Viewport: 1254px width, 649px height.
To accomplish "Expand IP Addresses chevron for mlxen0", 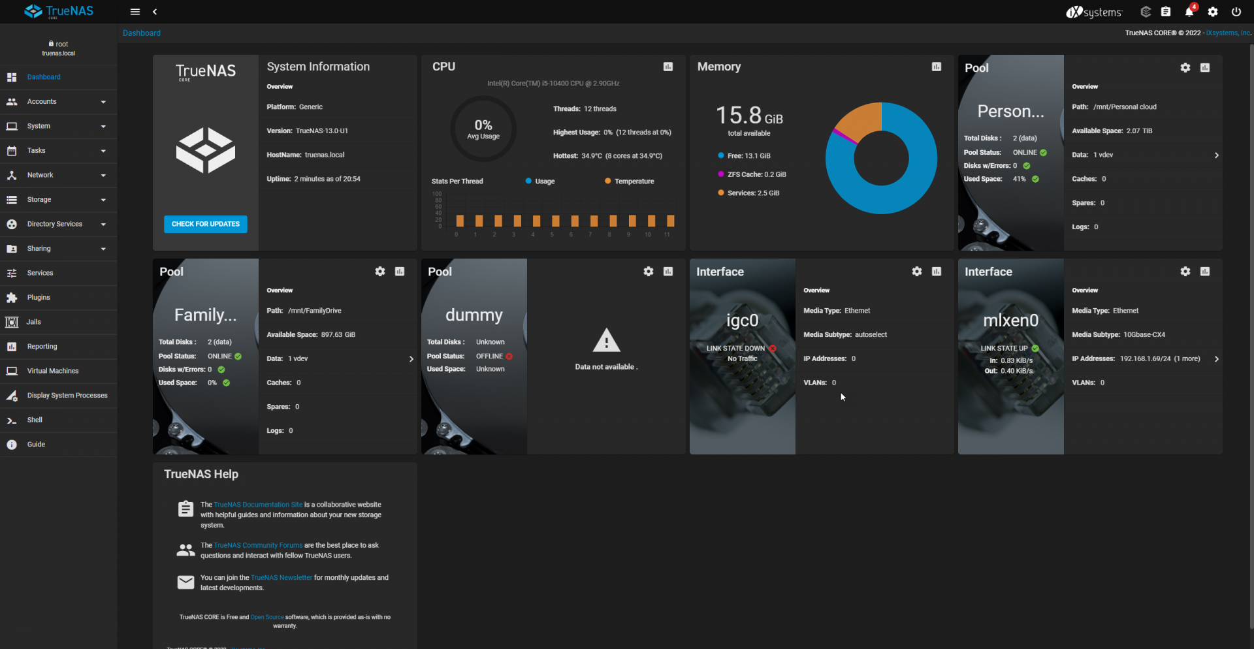I will pyautogui.click(x=1216, y=359).
